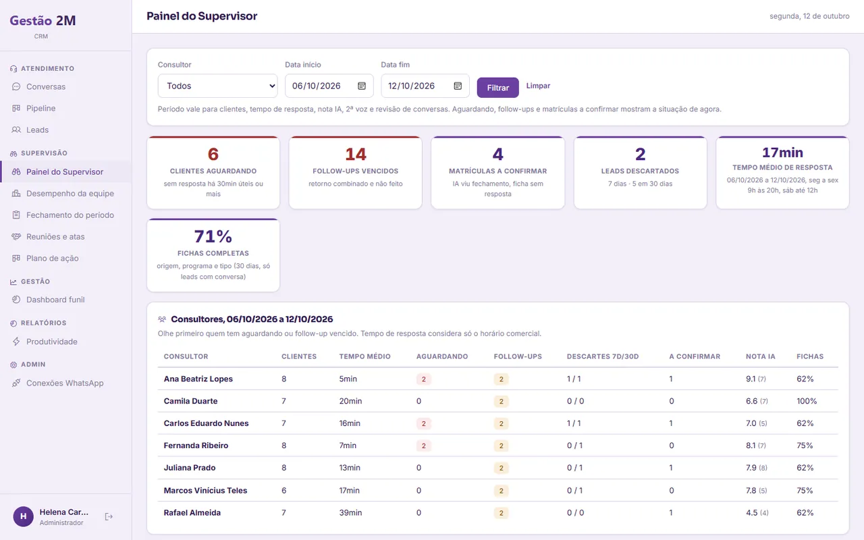
Task: Click the Data fim date field
Action: click(x=425, y=86)
